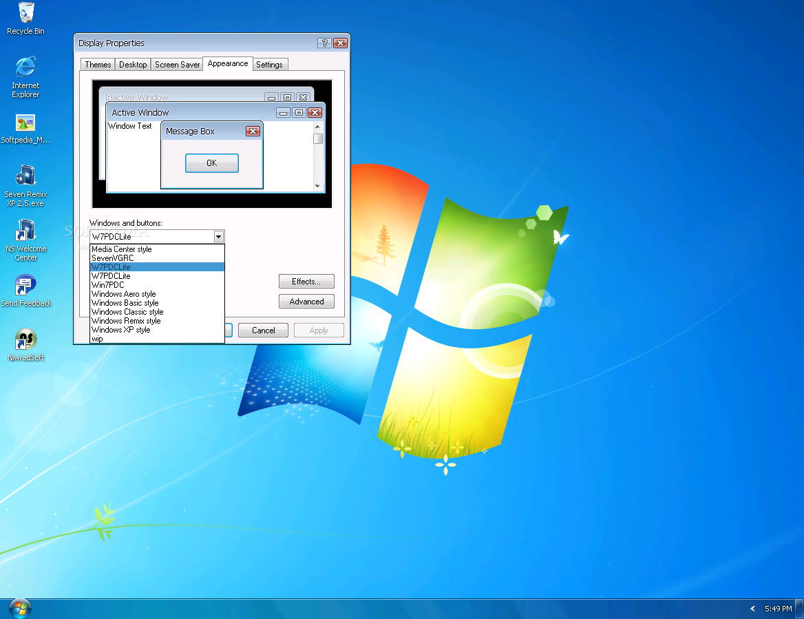Cancel the Display Properties dialog

pyautogui.click(x=263, y=331)
